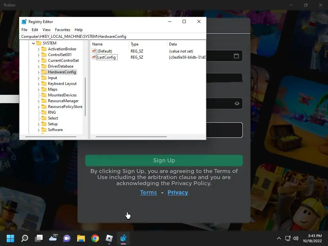Select the DriverDatabase folder icon
Screen dimensions: 328x246
coord(44,66)
